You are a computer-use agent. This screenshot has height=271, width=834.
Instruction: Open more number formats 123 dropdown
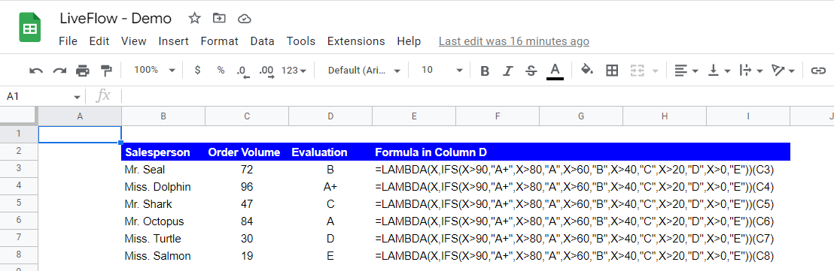click(294, 70)
